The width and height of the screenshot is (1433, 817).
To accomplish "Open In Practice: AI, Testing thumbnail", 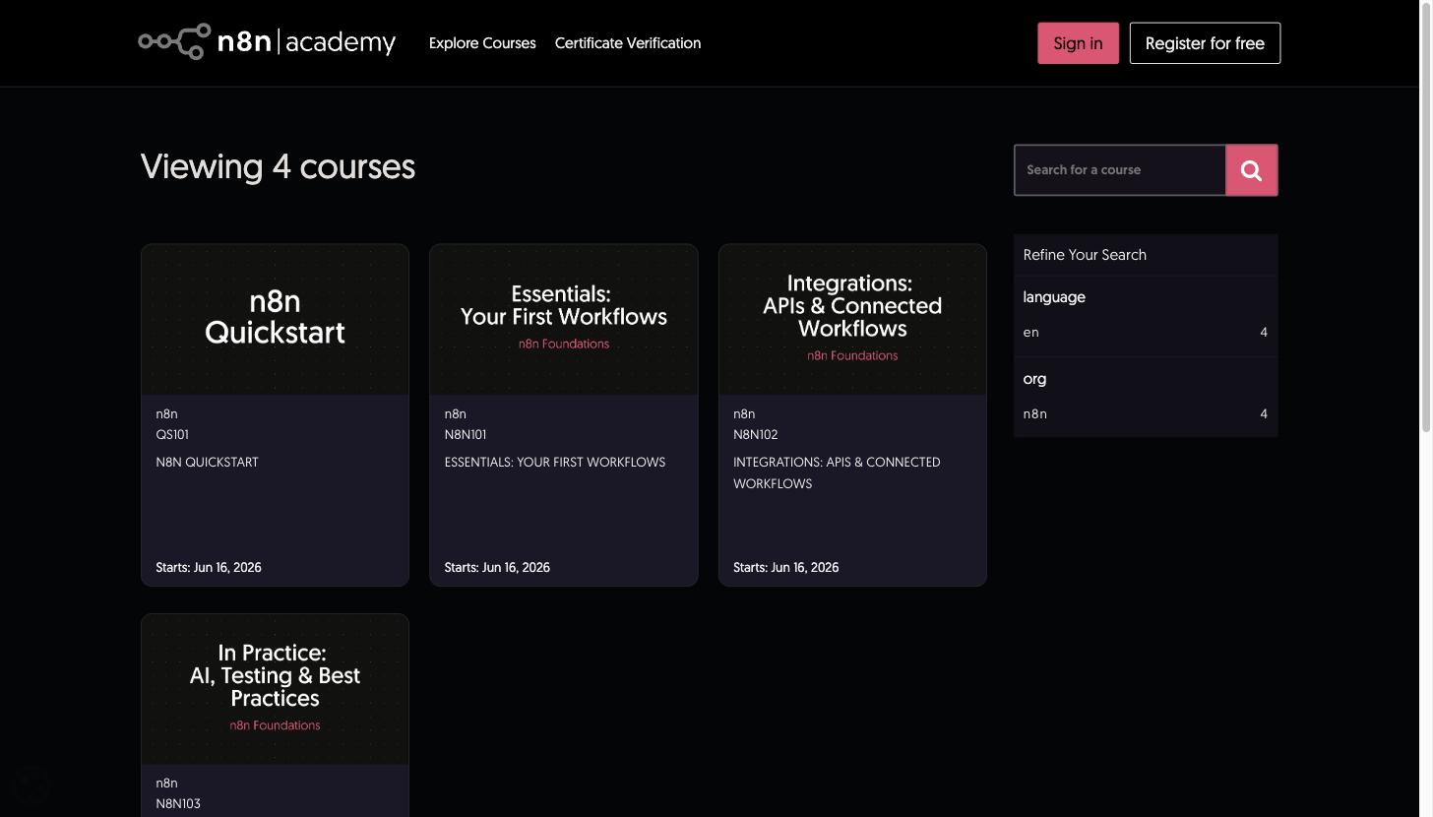I will point(275,689).
